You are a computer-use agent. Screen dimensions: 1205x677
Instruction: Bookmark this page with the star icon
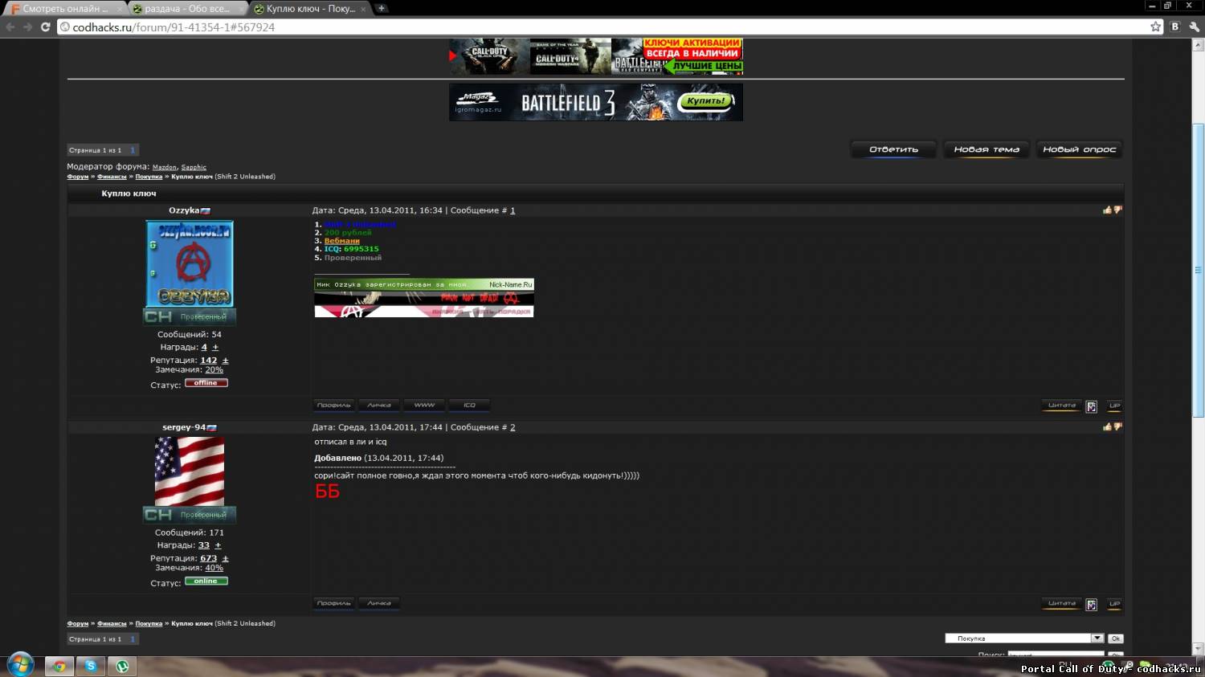[1156, 27]
